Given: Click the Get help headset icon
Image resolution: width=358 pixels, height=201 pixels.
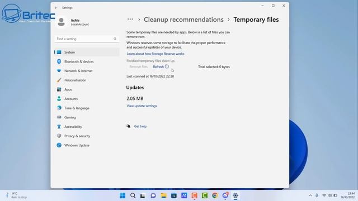Looking at the screenshot, I should [x=129, y=126].
